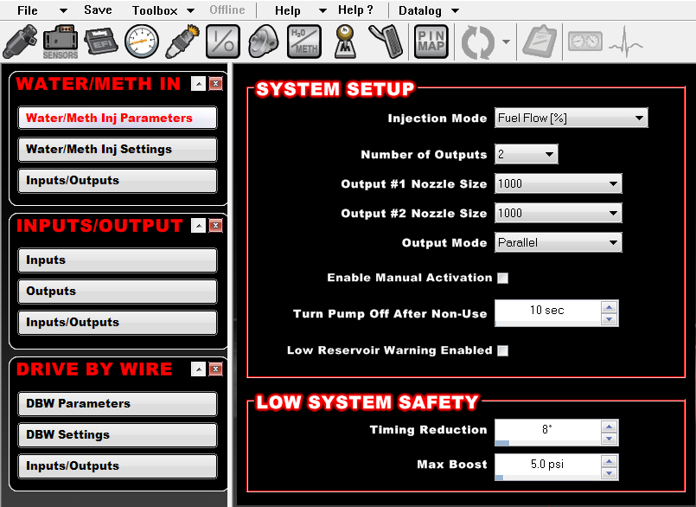This screenshot has width=696, height=507.
Task: Open Water/Meth panel Inputs/Outputs button
Action: pos(118,181)
